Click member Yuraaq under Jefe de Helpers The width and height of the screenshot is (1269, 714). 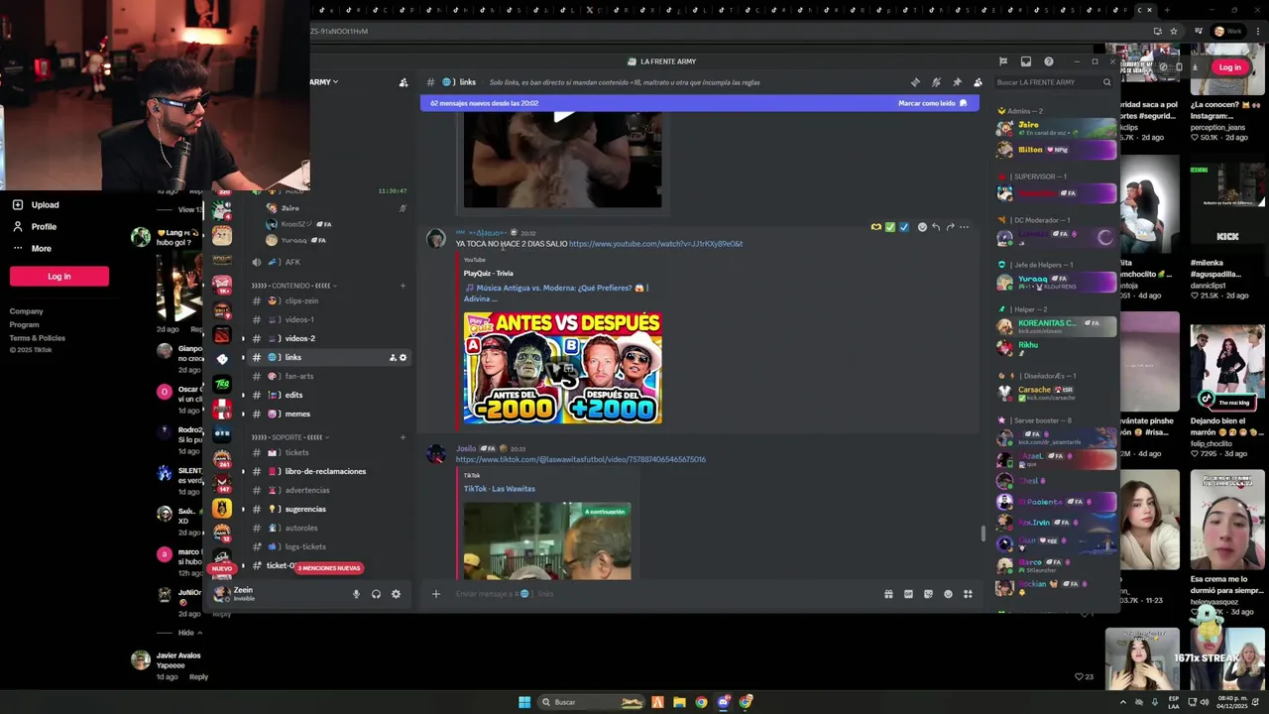(1056, 282)
